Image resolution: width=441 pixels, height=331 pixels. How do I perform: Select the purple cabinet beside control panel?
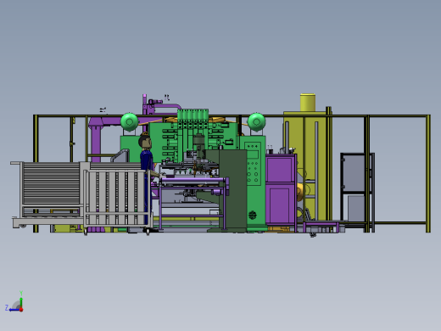[281, 189]
